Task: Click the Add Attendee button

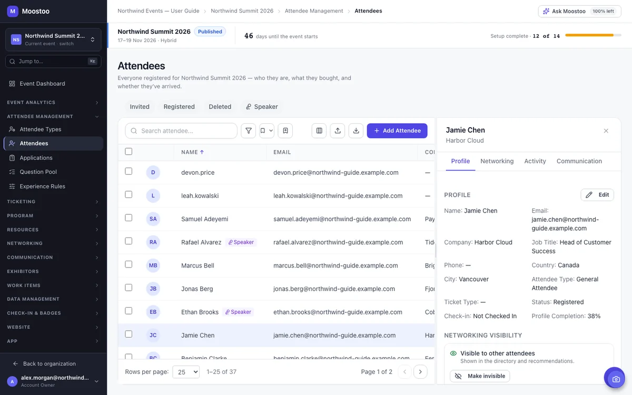Action: pyautogui.click(x=397, y=131)
